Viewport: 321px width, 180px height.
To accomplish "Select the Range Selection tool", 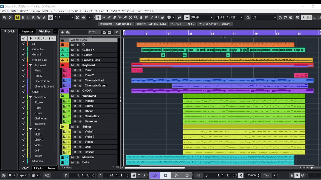I will pos(104,17).
